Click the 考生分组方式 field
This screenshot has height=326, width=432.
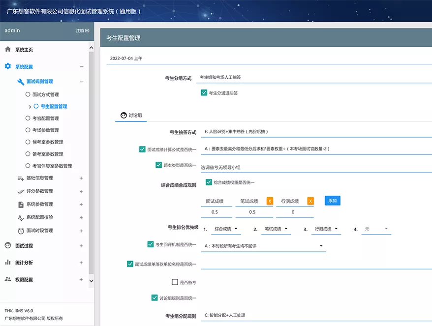[x=314, y=77]
